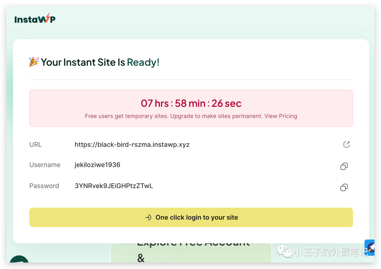The image size is (381, 269).
Task: Click the Username field label
Action: [x=45, y=165]
